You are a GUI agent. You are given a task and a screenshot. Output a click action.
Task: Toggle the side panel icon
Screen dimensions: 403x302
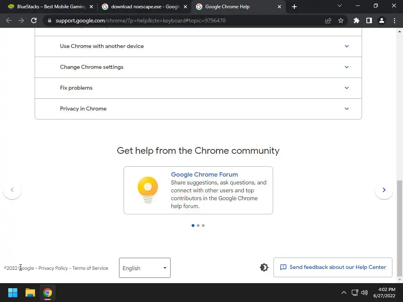(x=369, y=20)
